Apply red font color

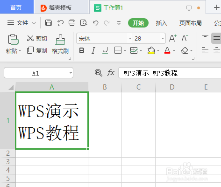pos(167,50)
